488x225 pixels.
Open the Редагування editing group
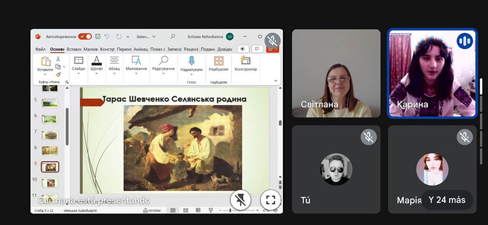(163, 65)
